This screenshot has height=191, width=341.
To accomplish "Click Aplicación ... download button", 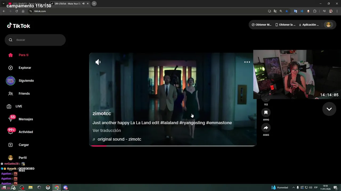I will (x=309, y=25).
